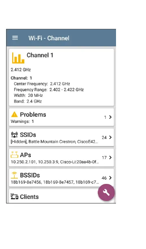Click the yellow channel bar-chart icon
The image size is (146, 249).
click(x=18, y=58)
